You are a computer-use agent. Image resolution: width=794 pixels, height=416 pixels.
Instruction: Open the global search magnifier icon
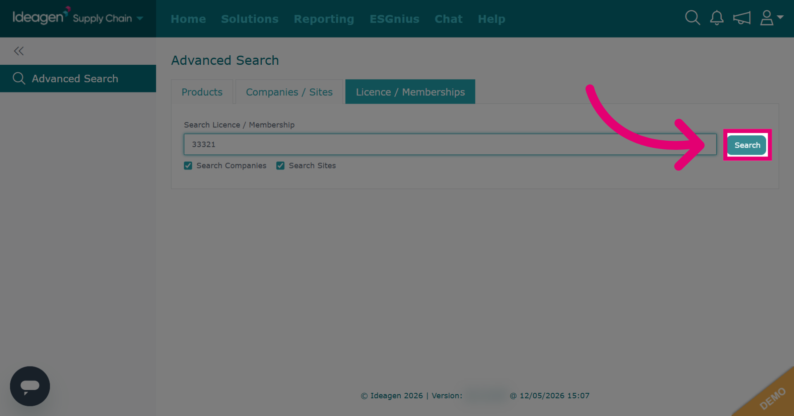pyautogui.click(x=692, y=18)
